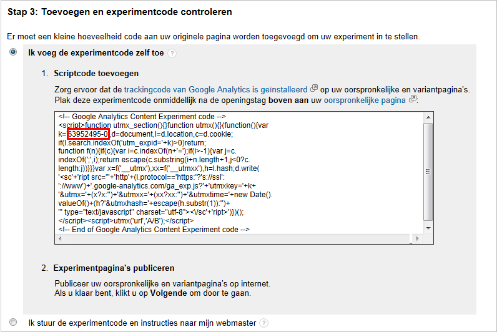Select 'Ik stuur de experimentcode' webmaster radio button
Screen dimensions: 497x332
click(13, 322)
